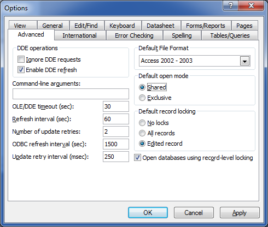Choose No locks record locking
Viewport: 268px width, 227px height.
(142, 123)
